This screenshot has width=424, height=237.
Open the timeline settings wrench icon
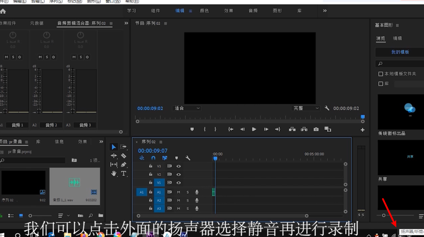point(188,158)
